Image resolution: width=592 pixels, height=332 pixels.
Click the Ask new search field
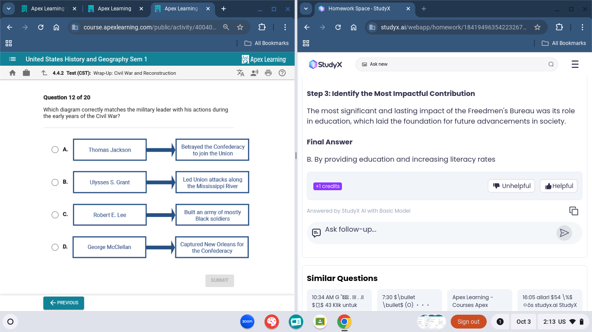tap(457, 64)
